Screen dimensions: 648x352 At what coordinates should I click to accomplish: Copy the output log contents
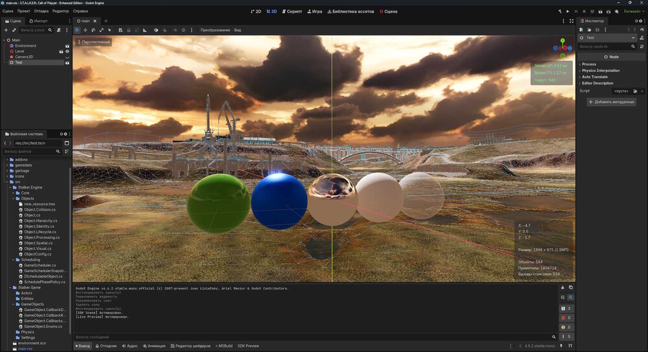pyautogui.click(x=571, y=287)
